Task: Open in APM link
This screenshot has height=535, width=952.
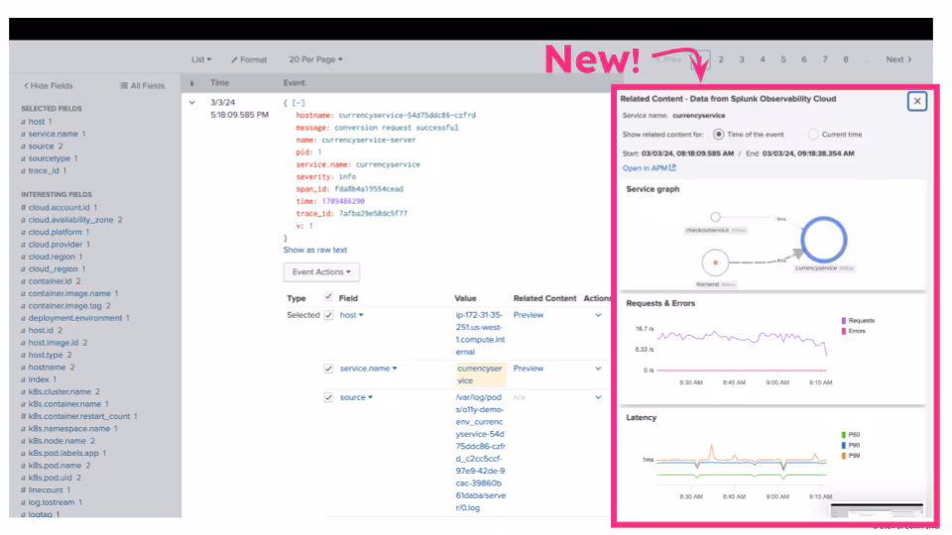Action: click(x=650, y=168)
